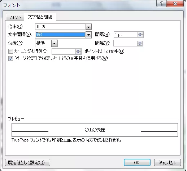The image size is (187, 171).
Task: Uncheck the ページ設定 1行の文字数 checkbox
Action: tap(10, 59)
